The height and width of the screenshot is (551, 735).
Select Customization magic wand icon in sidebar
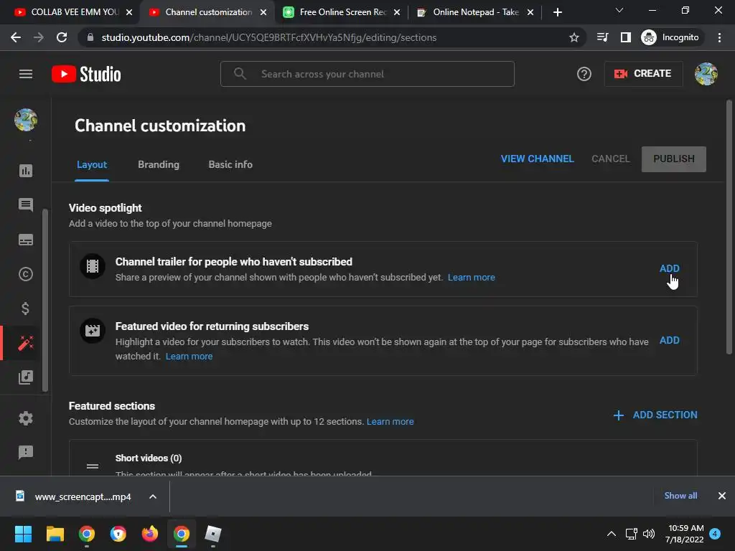click(26, 343)
